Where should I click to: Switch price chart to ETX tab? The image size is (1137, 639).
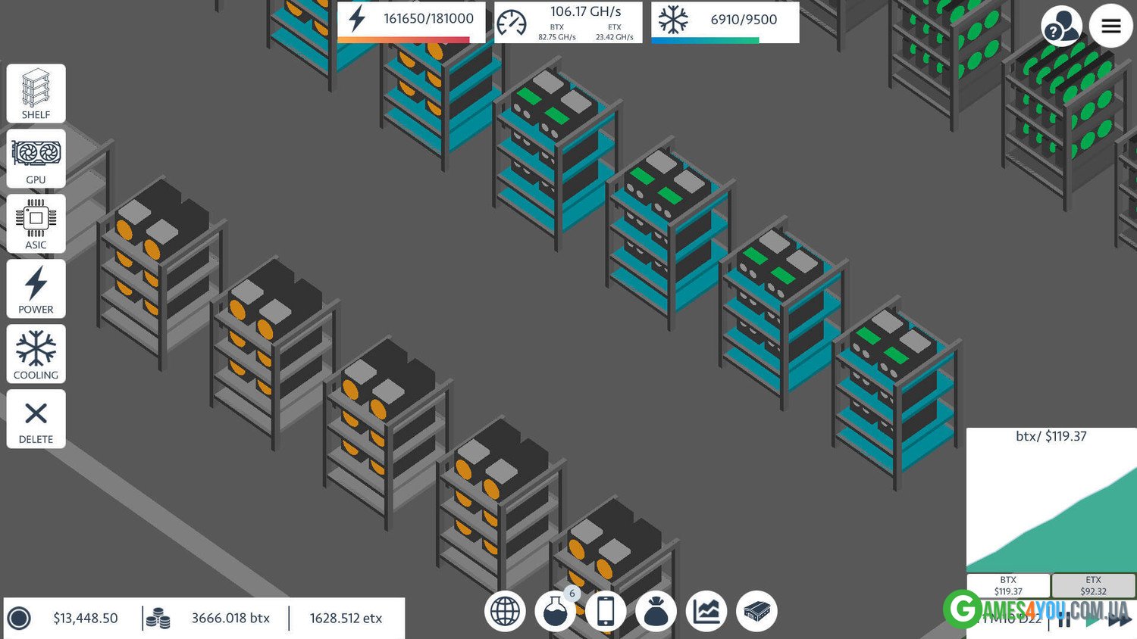(1093, 585)
